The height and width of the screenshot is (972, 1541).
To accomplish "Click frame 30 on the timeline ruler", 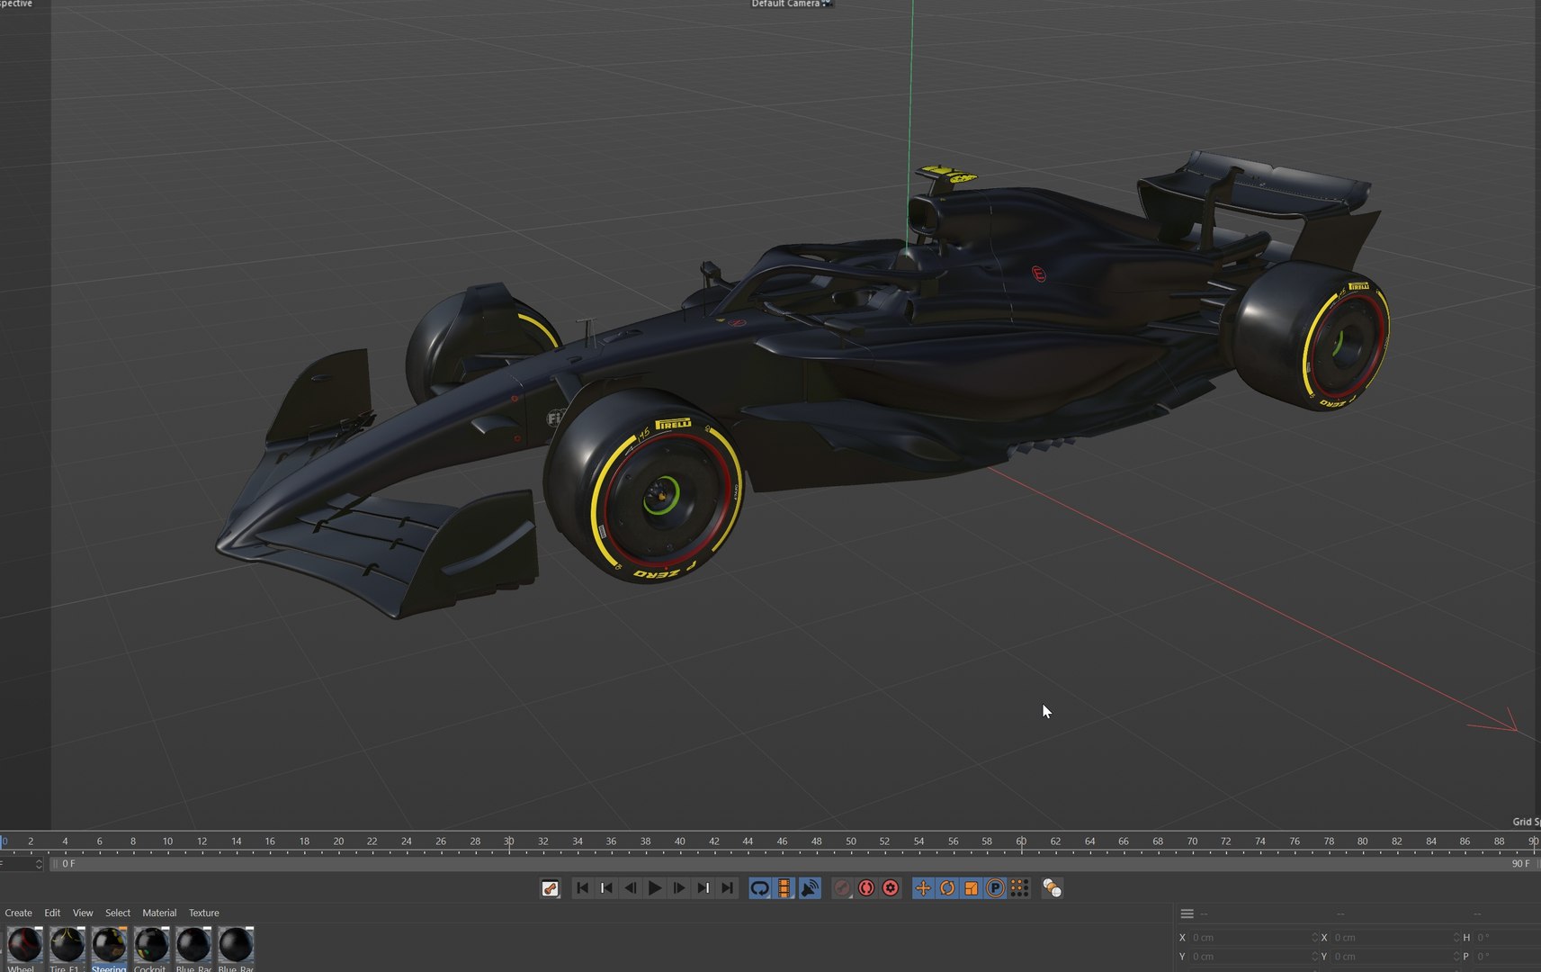I will [x=509, y=841].
